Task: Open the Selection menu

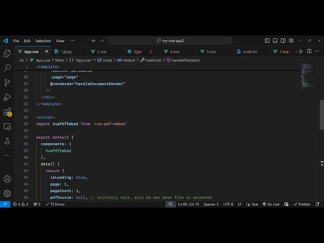Action: coord(43,40)
